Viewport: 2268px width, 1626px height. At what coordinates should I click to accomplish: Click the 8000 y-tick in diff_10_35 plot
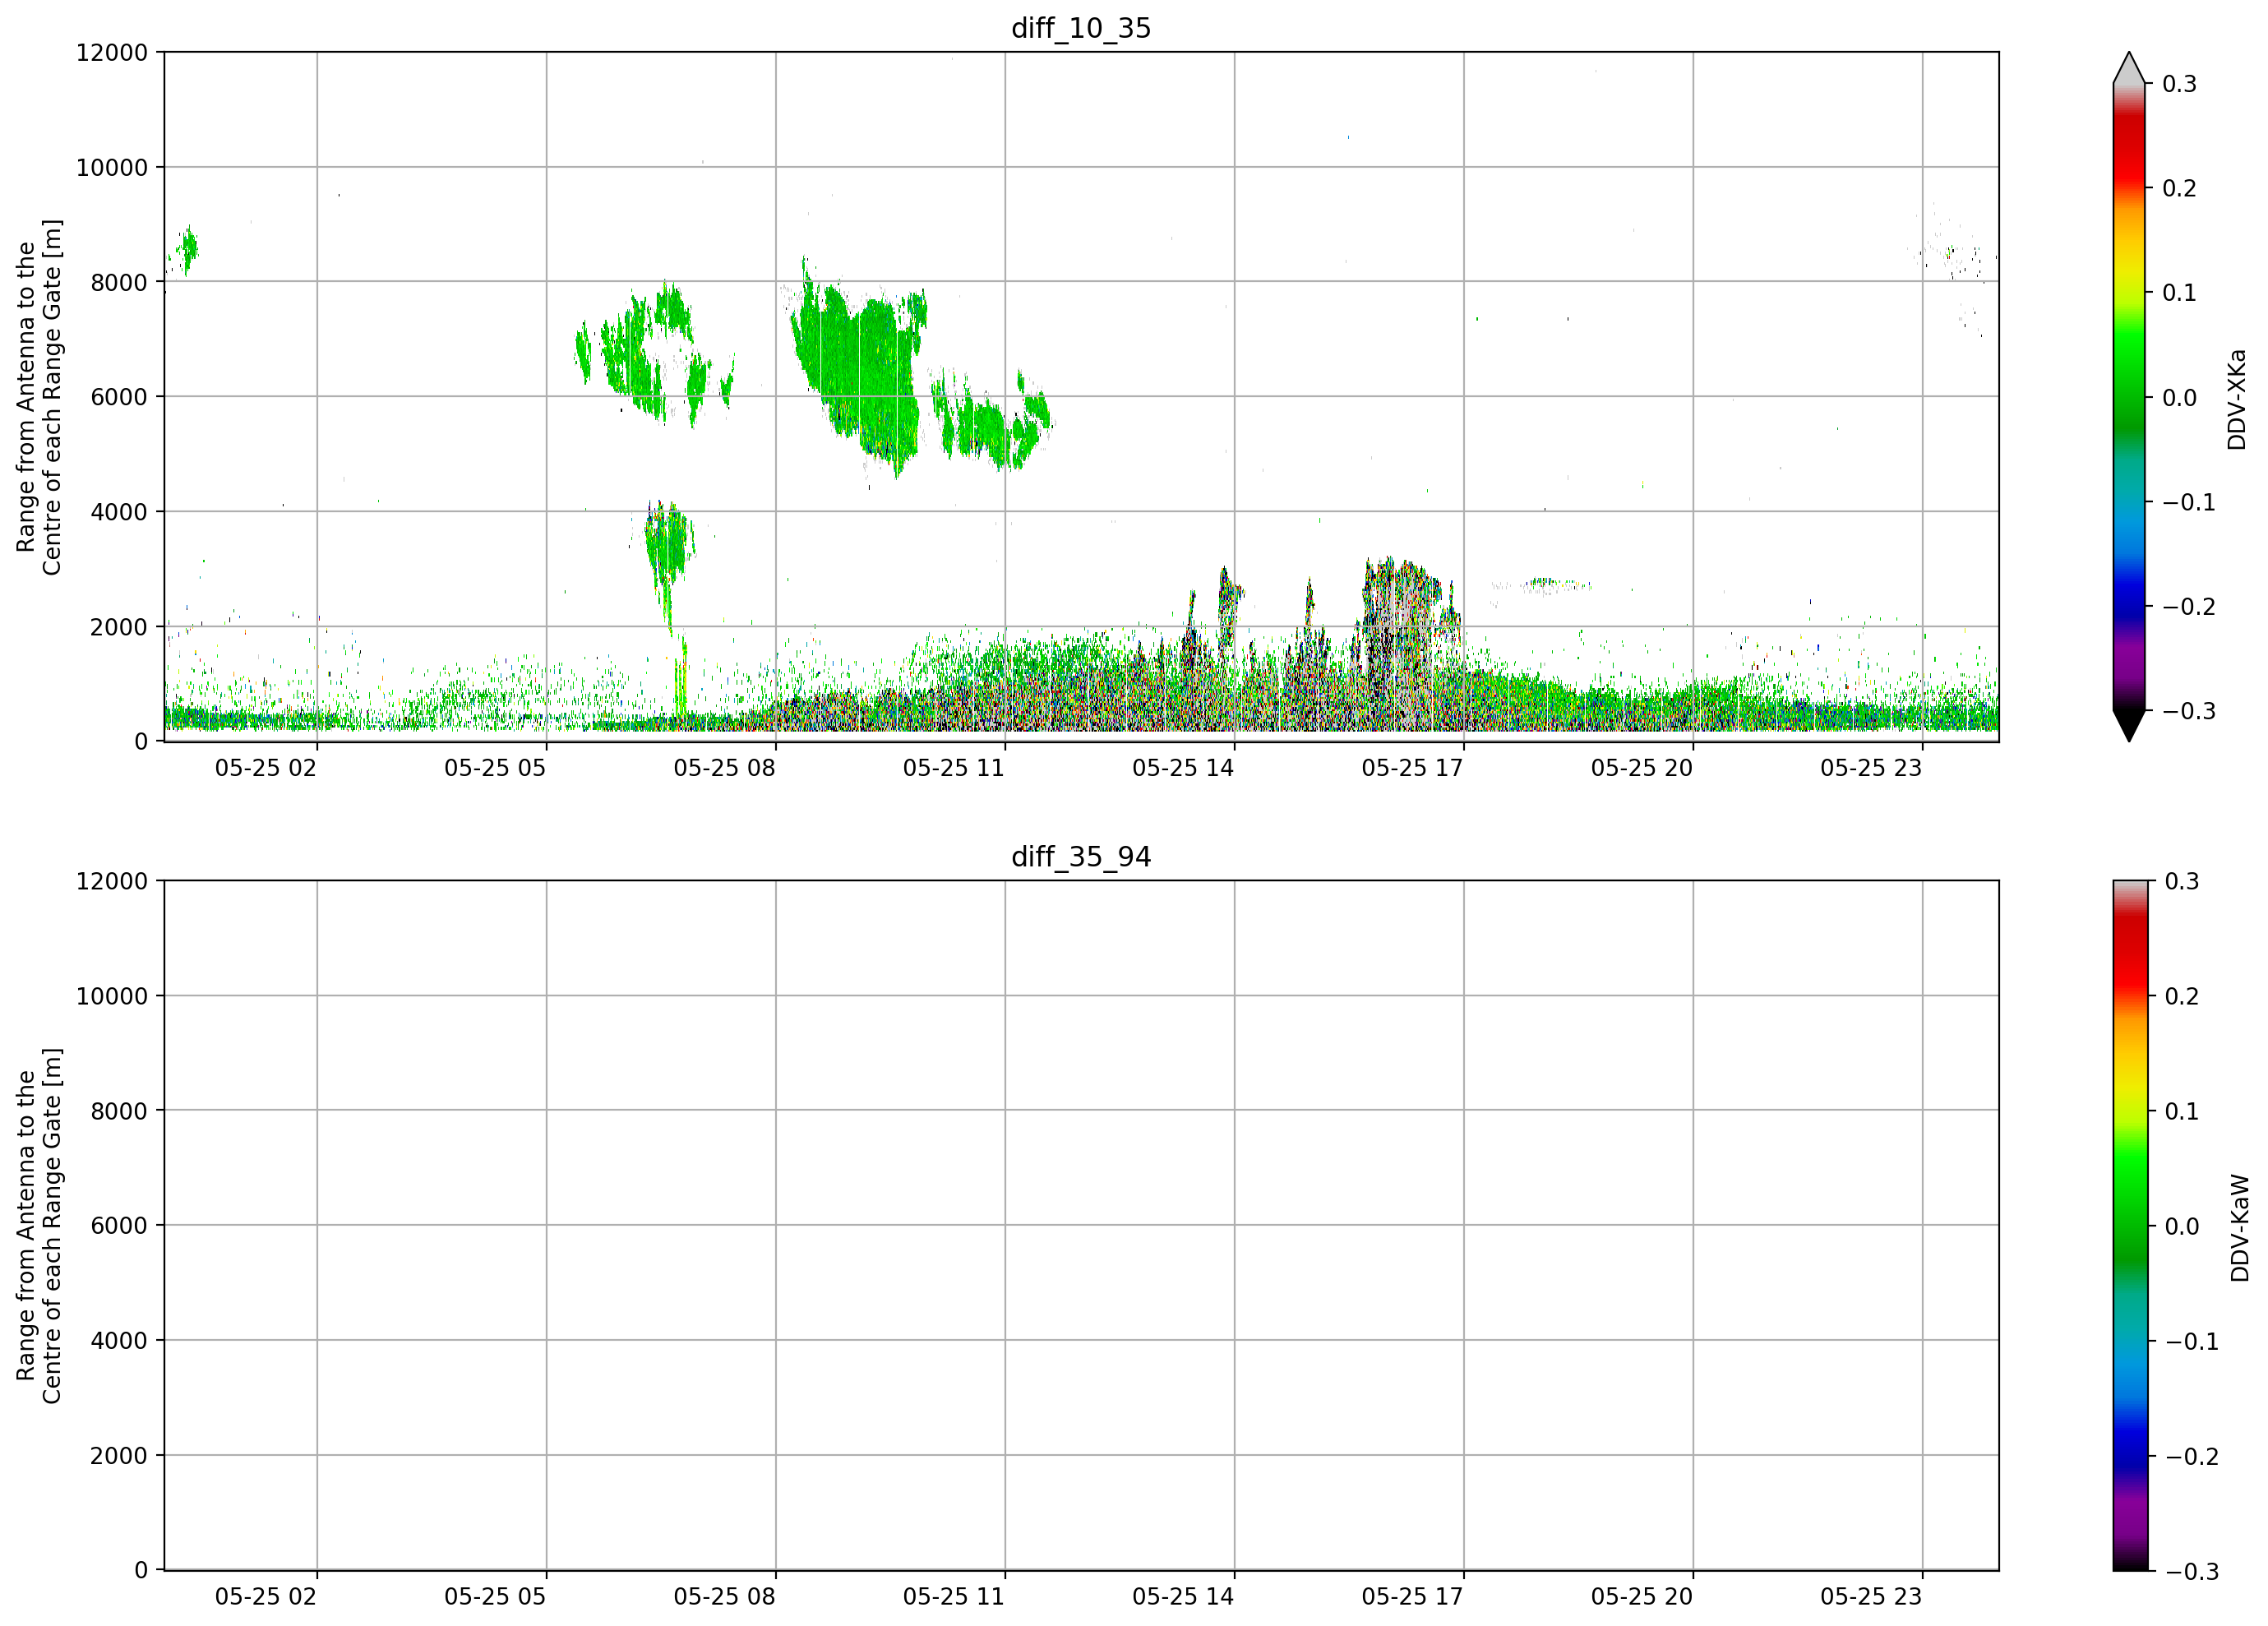[119, 282]
